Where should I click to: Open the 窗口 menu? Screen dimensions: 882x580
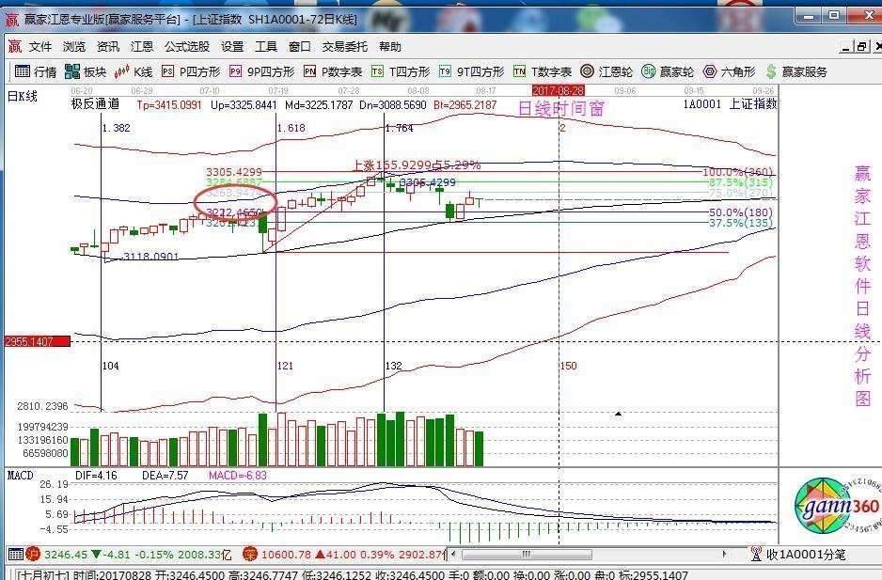(300, 47)
